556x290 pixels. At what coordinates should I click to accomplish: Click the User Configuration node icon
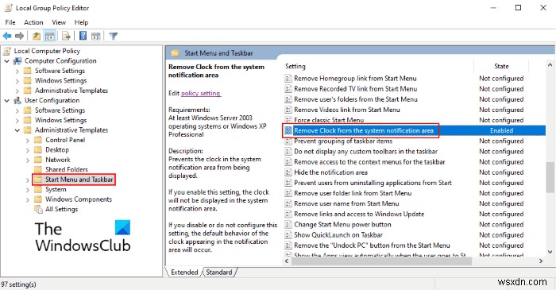coord(17,101)
